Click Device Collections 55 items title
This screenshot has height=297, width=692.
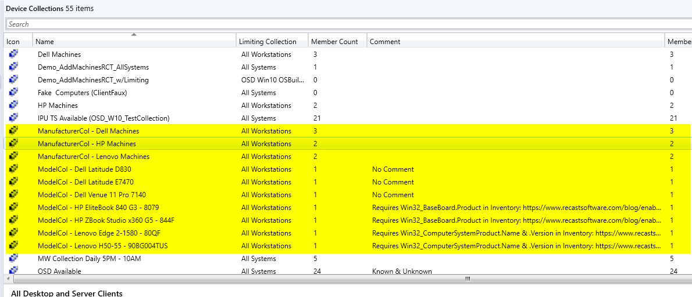coord(49,8)
